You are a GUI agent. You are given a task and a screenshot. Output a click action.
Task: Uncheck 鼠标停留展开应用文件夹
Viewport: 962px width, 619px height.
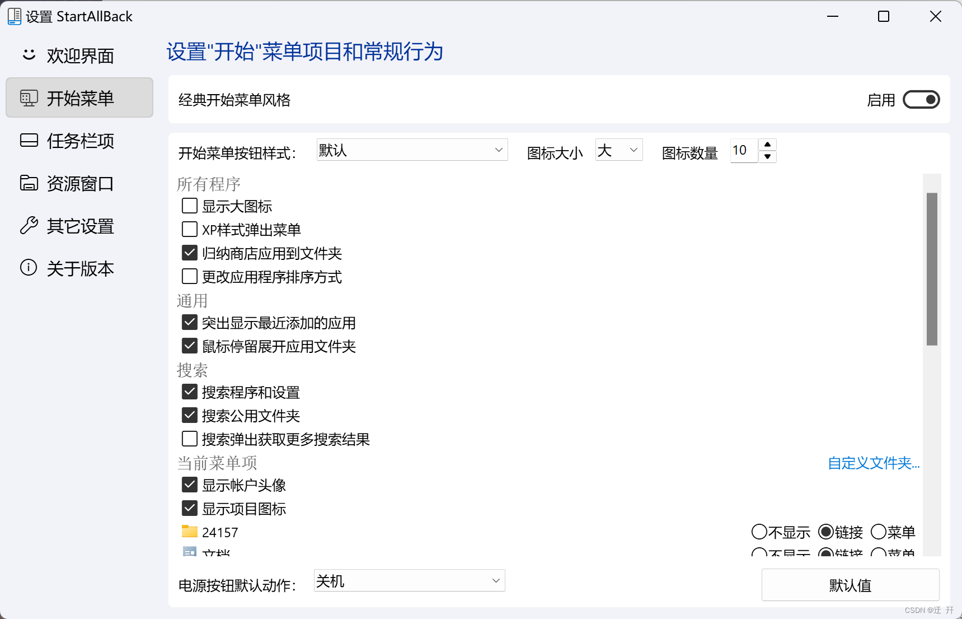click(190, 346)
